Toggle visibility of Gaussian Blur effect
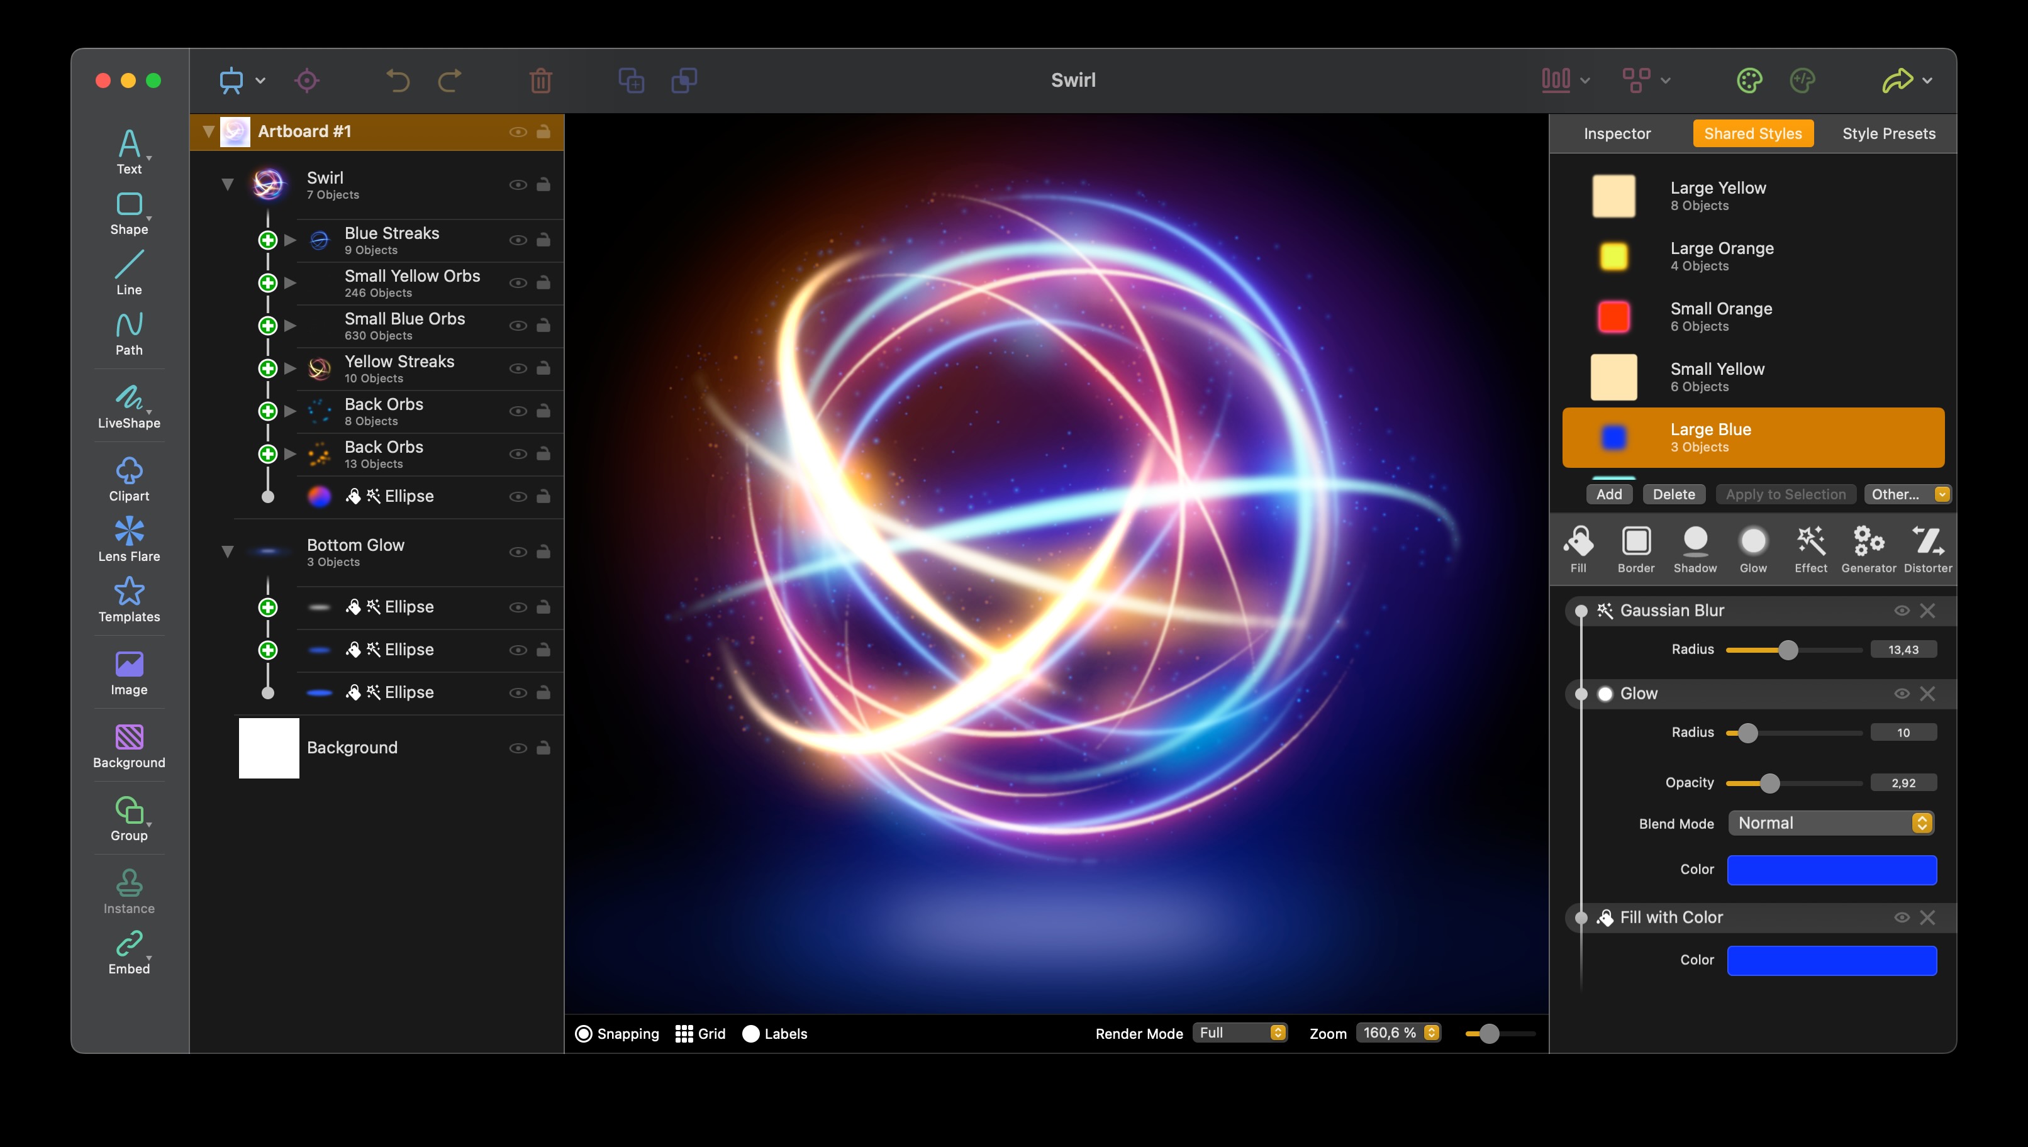The image size is (2028, 1147). [x=1901, y=611]
